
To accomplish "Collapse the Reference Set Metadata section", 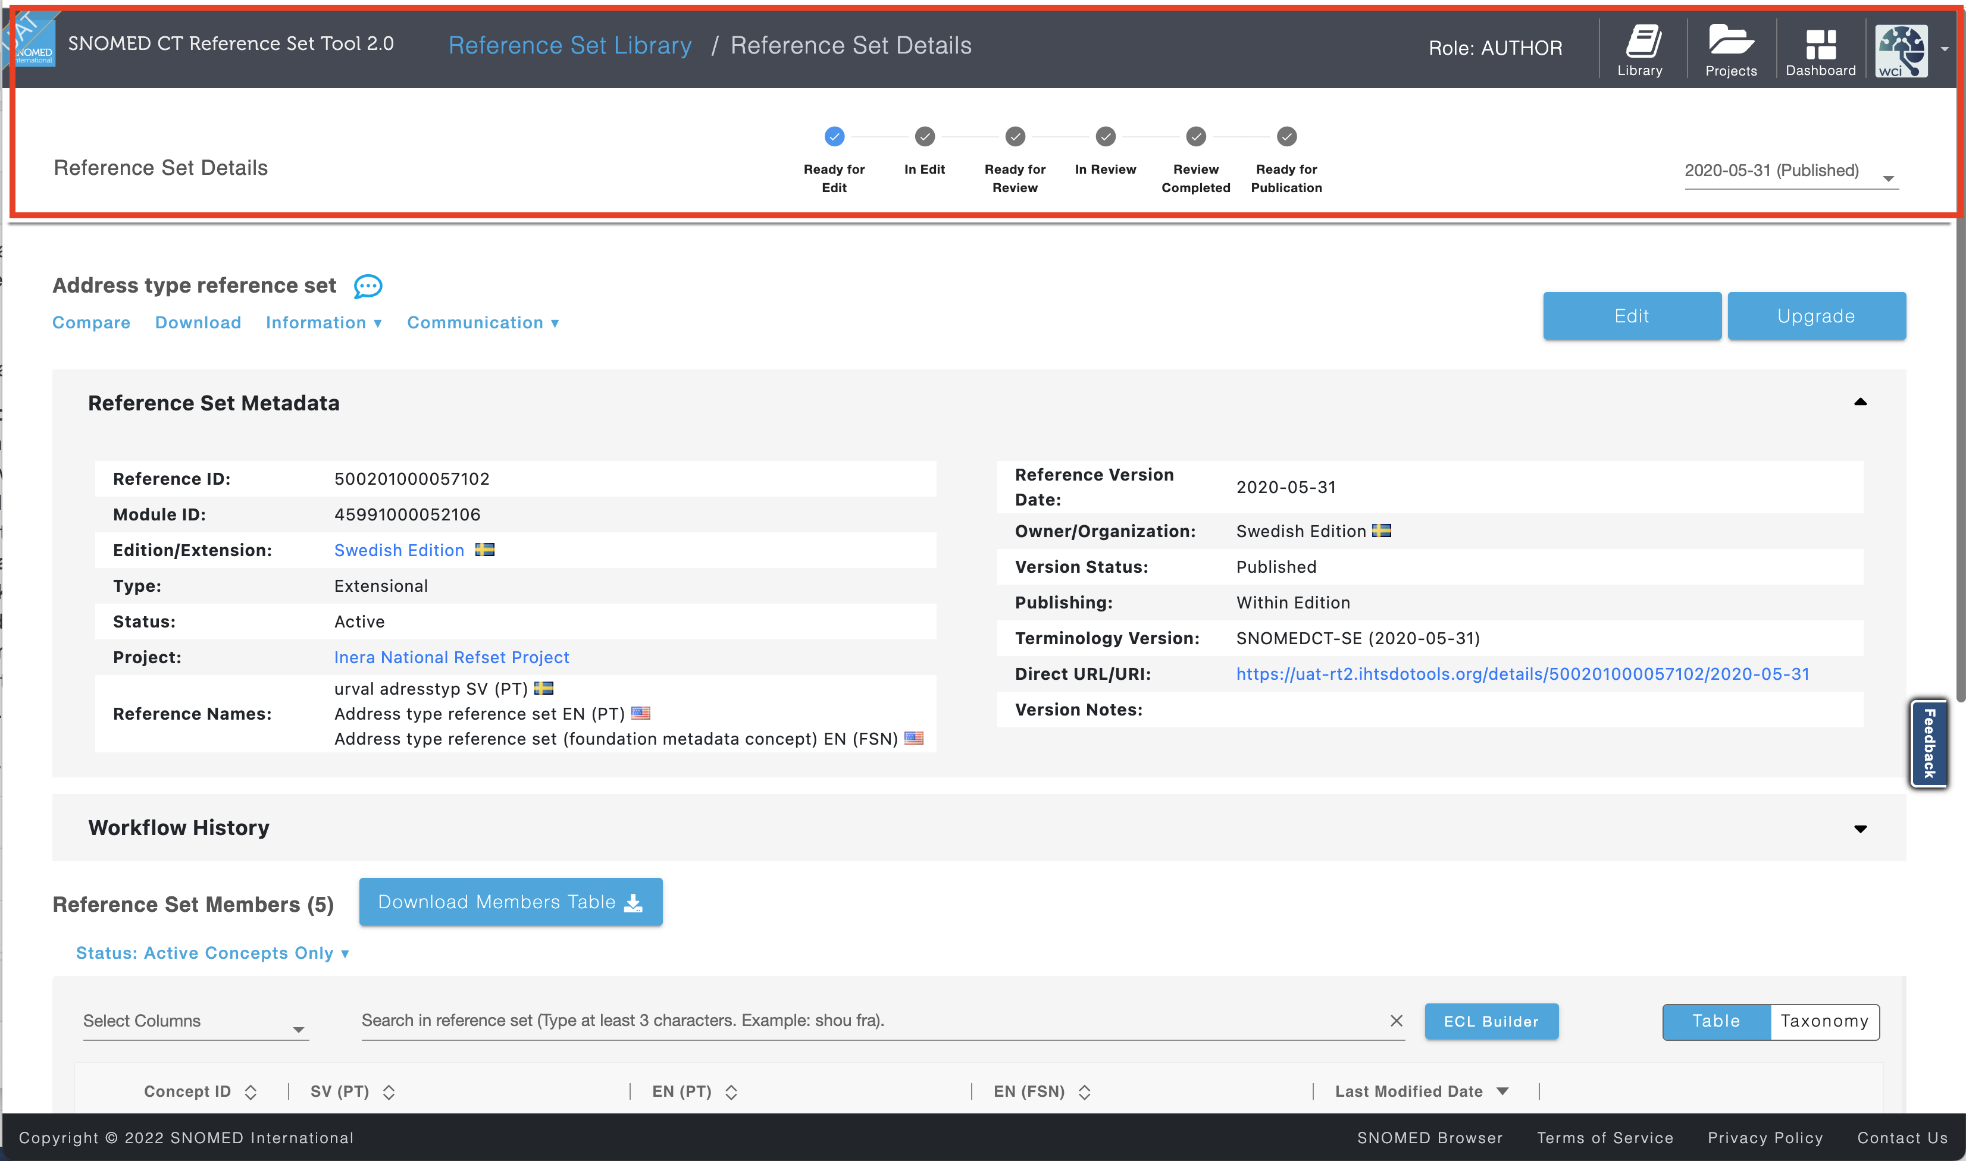I will [x=1860, y=402].
